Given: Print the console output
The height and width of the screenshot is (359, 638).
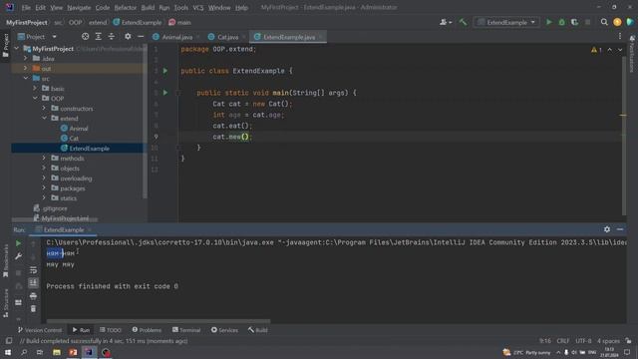Looking at the screenshot, I should 33,296.
